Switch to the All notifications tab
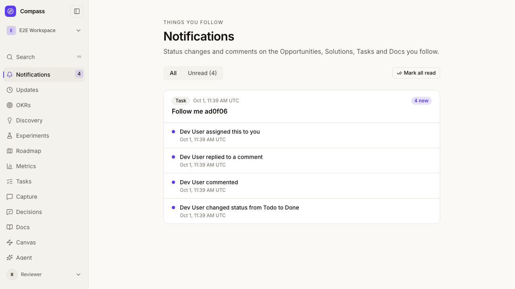This screenshot has width=515, height=289. [173, 73]
